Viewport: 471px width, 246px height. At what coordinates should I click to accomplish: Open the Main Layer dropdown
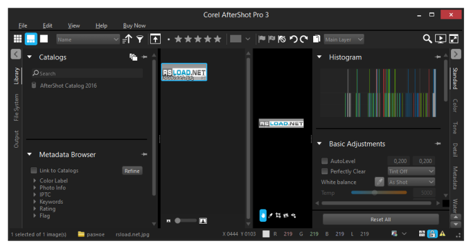[x=344, y=39]
